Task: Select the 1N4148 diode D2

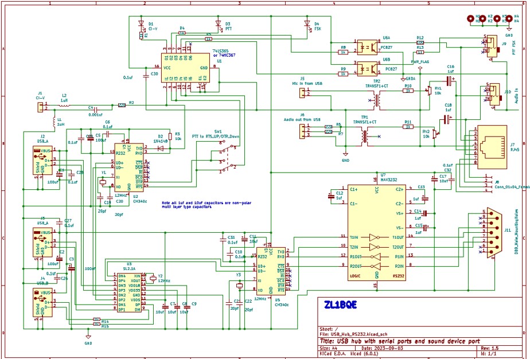Action: point(161,149)
